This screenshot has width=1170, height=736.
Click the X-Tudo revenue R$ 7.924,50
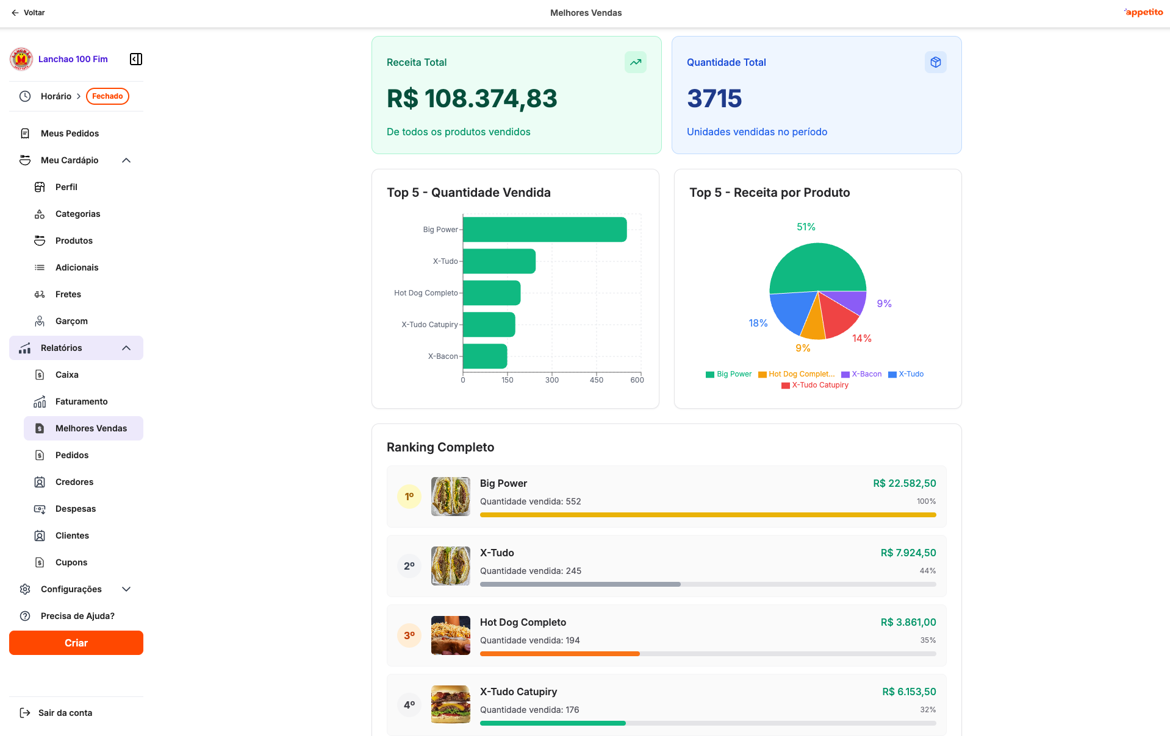(x=908, y=553)
